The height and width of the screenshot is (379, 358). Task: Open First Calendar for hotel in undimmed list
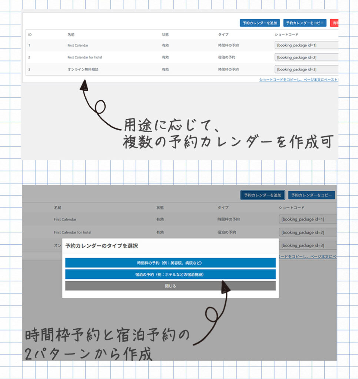coord(85,57)
